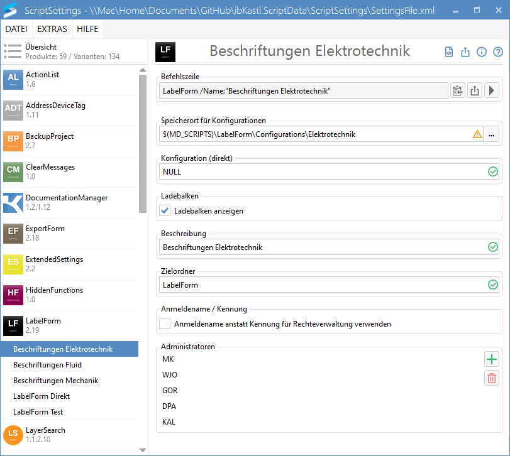Browse Speicherort using the ellipsis button

(492, 134)
